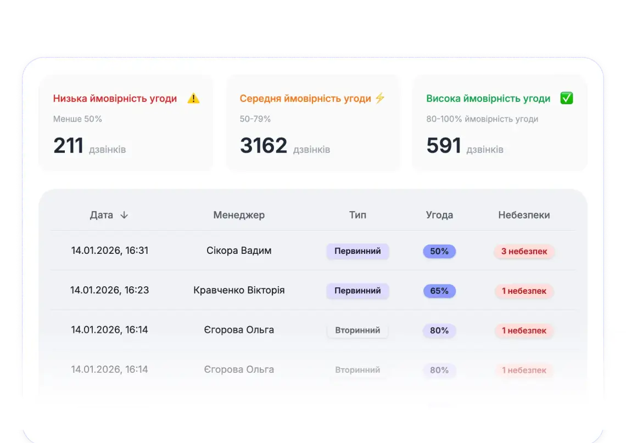Screen dimensions: 626x443
Task: Open the 211 дзвінків count
Action: [x=90, y=145]
